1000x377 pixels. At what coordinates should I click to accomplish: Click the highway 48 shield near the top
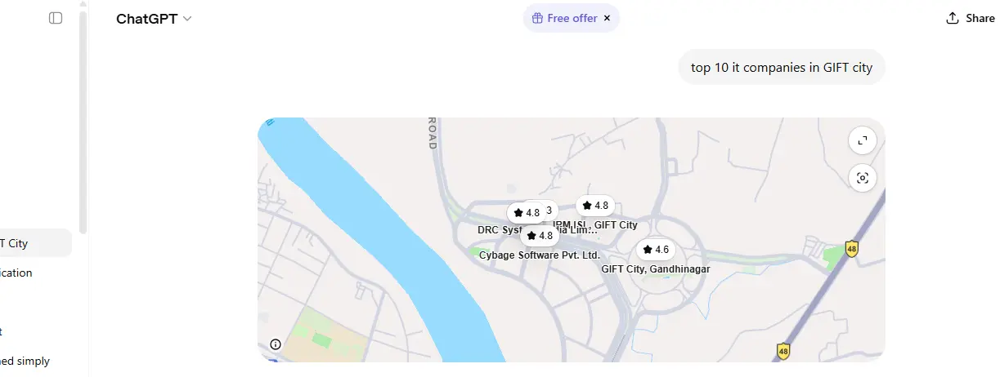pos(852,248)
